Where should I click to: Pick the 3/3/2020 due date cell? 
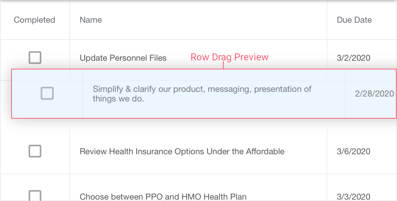pos(353,196)
